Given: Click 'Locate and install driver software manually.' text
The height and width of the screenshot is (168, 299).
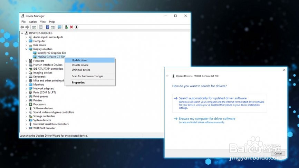Looking at the screenshot, I should (202, 122).
